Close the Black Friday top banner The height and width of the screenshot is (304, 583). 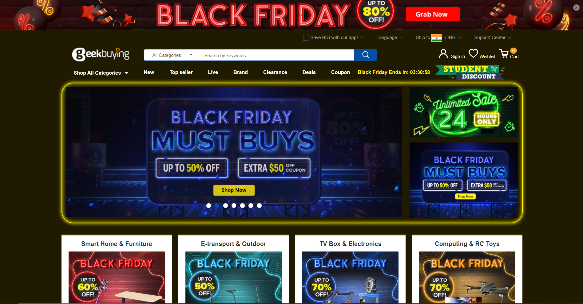576,8
